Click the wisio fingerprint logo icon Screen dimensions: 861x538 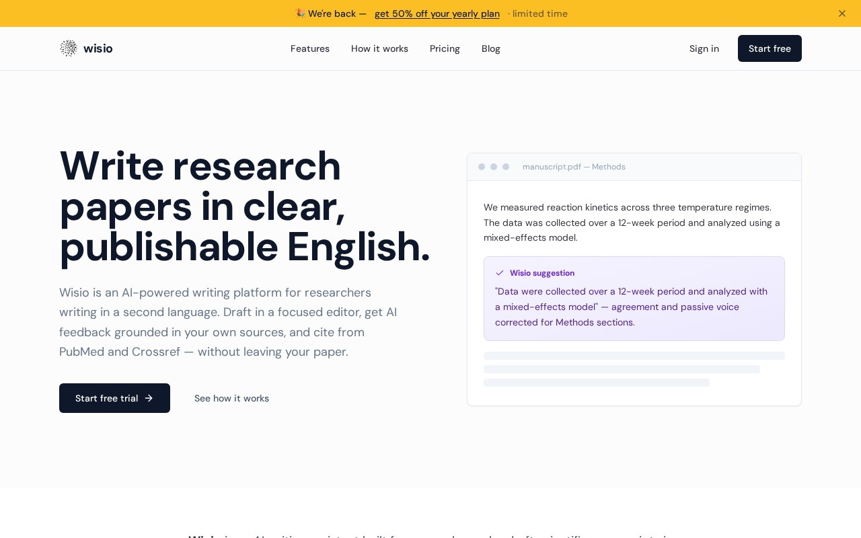69,48
